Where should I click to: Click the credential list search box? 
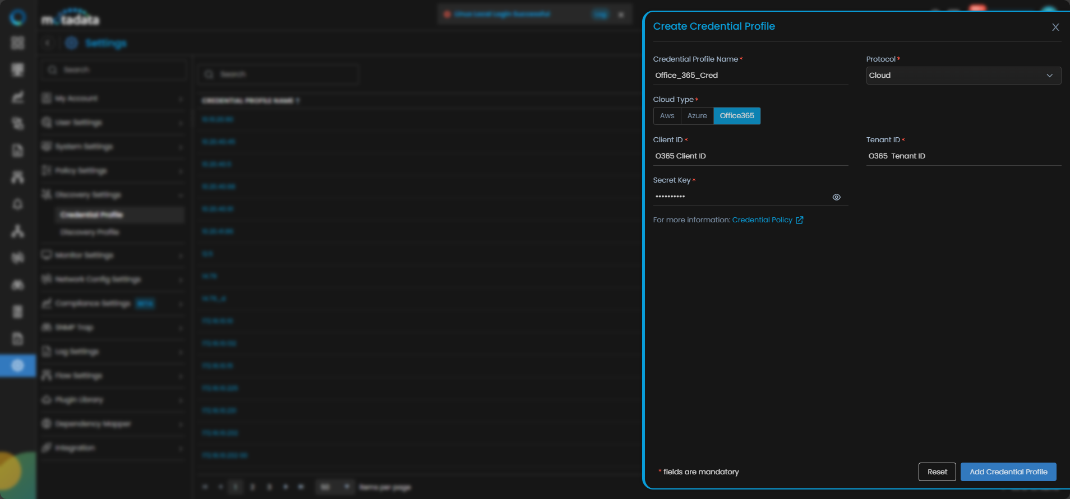click(x=279, y=74)
